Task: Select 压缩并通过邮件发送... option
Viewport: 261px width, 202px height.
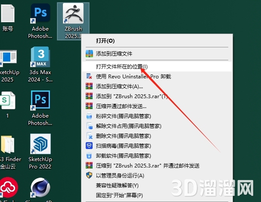Action: click(121, 106)
